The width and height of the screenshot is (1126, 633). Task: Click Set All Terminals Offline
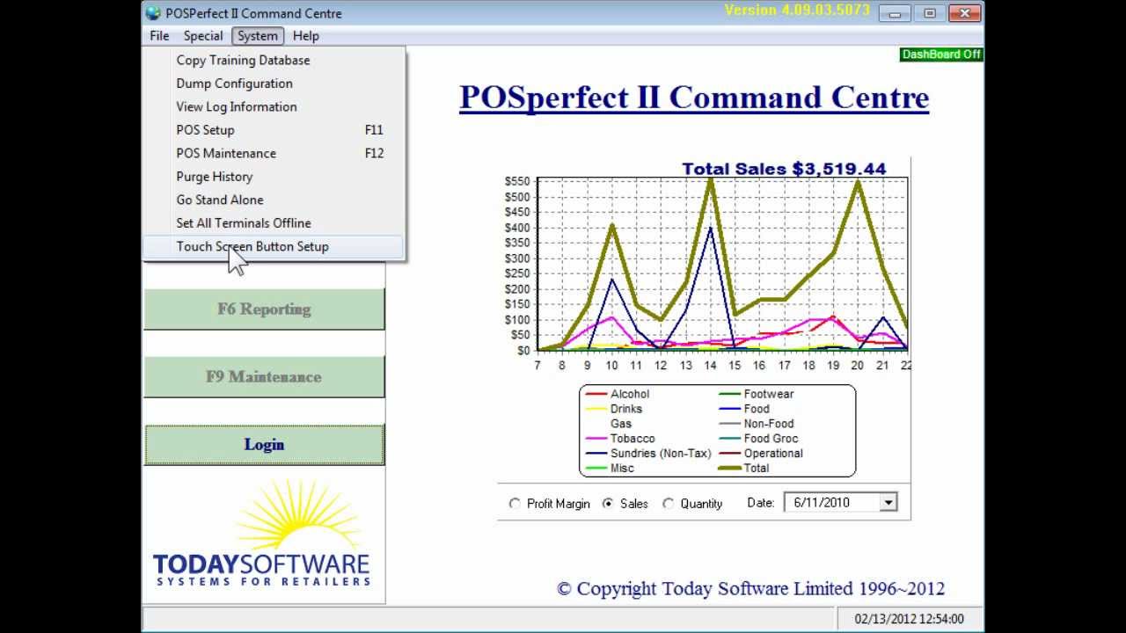point(274,223)
